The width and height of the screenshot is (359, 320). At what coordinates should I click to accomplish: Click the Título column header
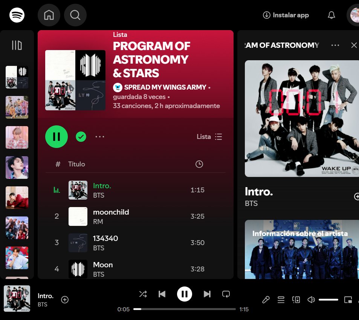click(x=76, y=164)
